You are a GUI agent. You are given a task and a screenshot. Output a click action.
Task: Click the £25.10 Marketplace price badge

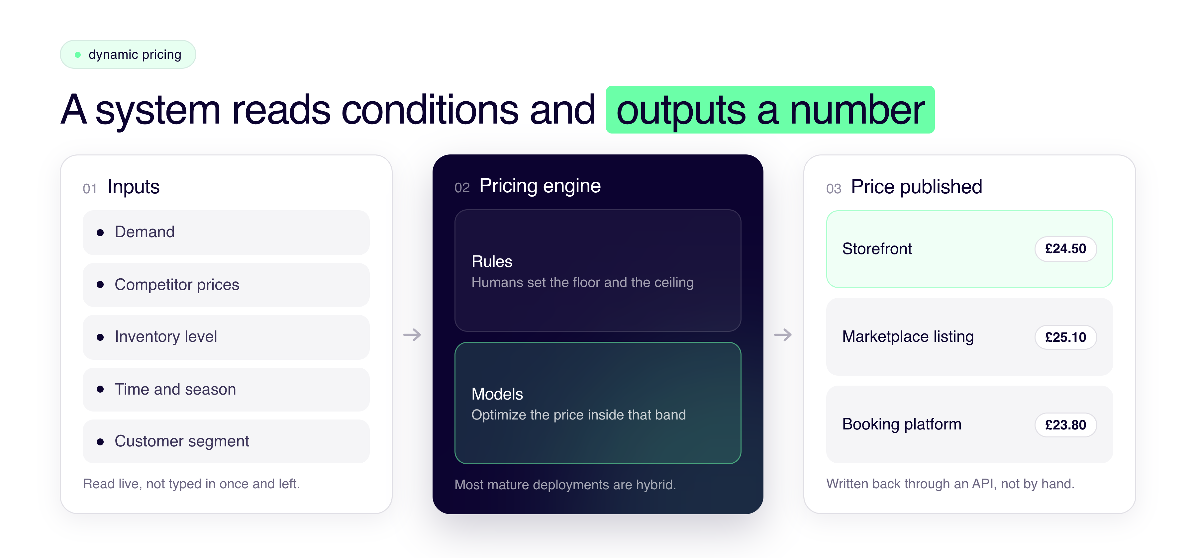(x=1065, y=337)
